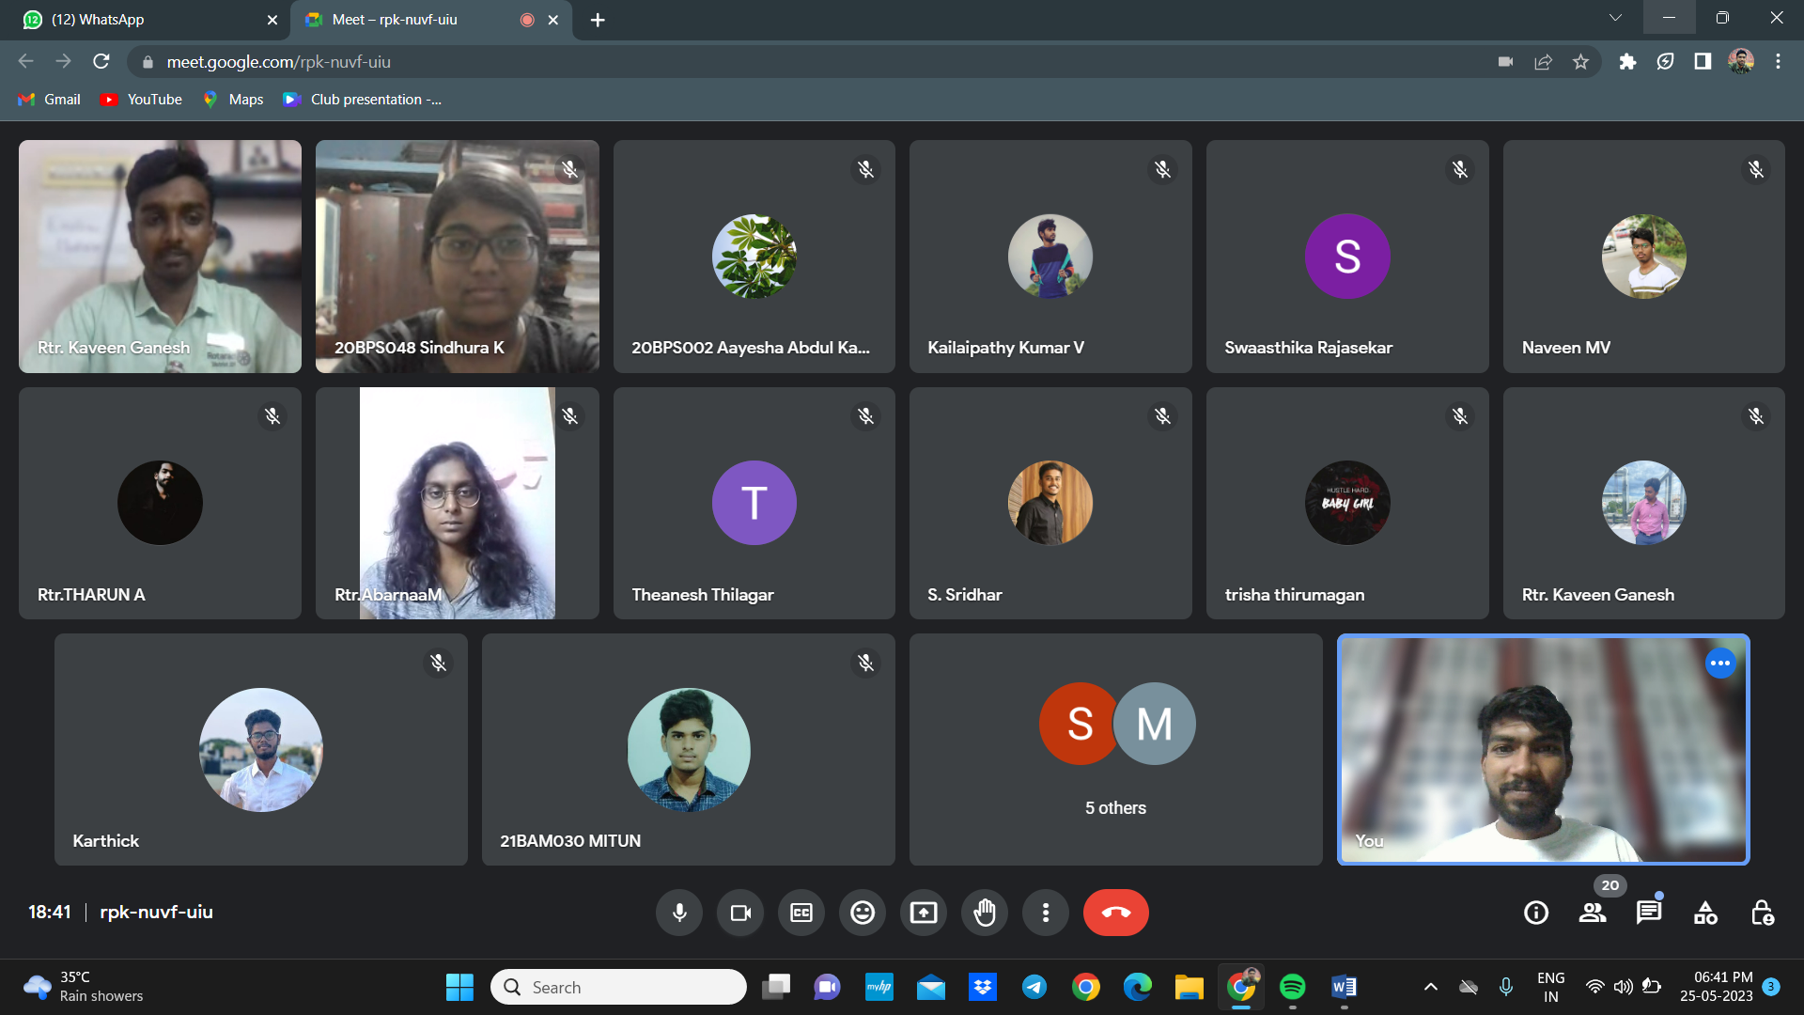The image size is (1804, 1015).
Task: Open host controls lock icon
Action: tap(1762, 913)
